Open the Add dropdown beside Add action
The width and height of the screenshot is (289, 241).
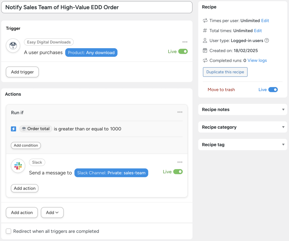52,213
